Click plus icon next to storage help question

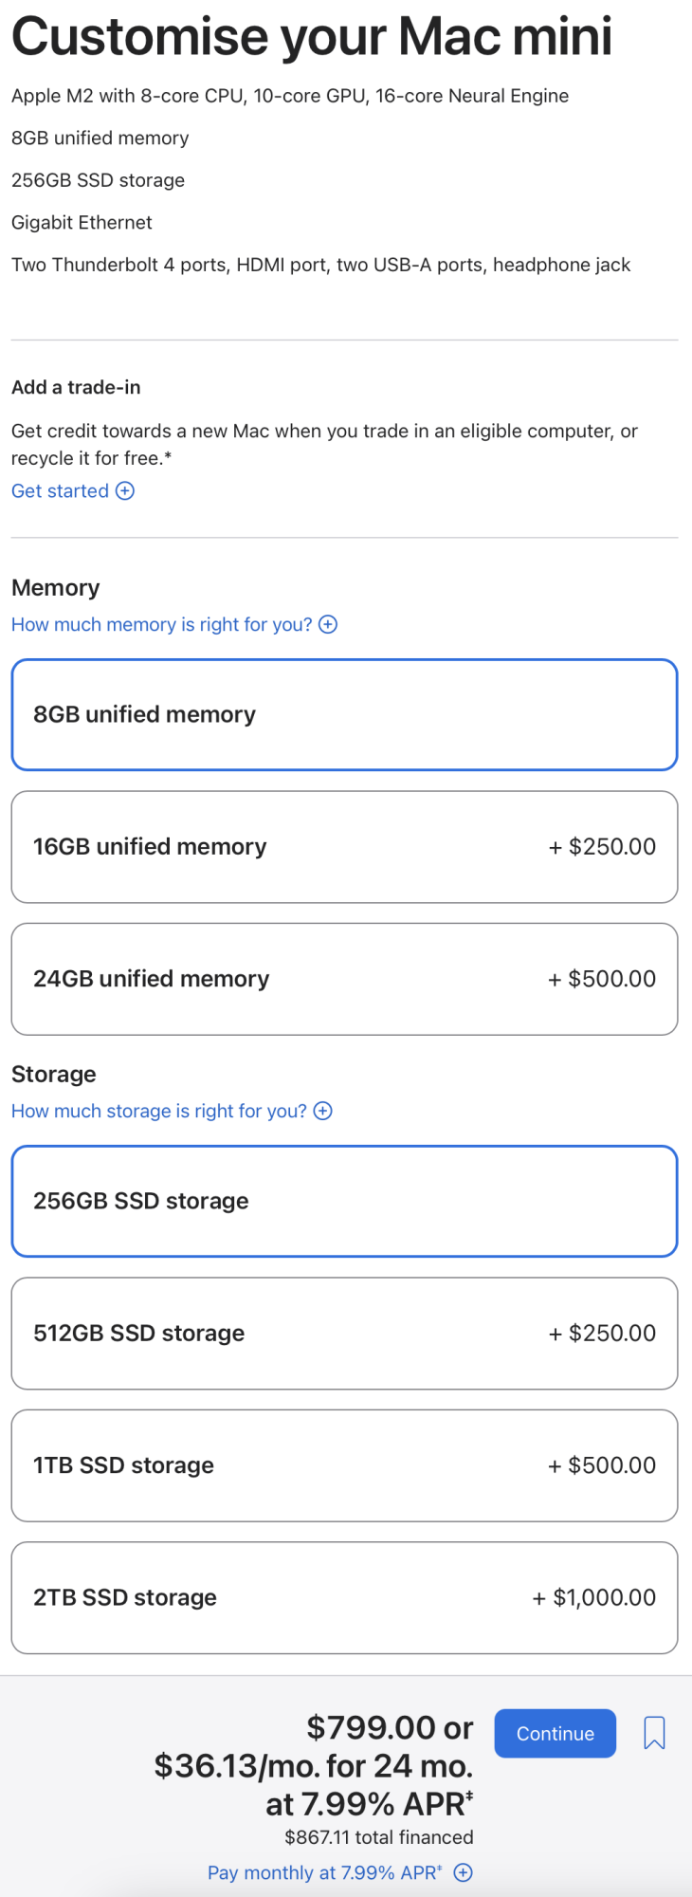[x=323, y=1111]
